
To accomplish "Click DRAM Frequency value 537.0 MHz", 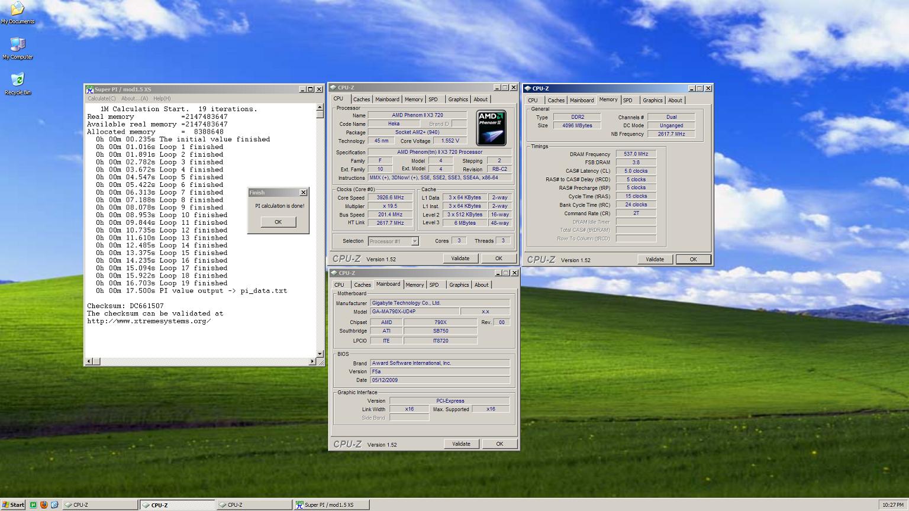I will click(x=636, y=154).
